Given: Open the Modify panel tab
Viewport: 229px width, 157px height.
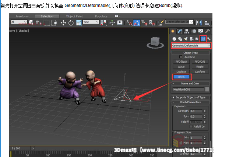Looking at the screenshot, I should (x=180, y=31).
